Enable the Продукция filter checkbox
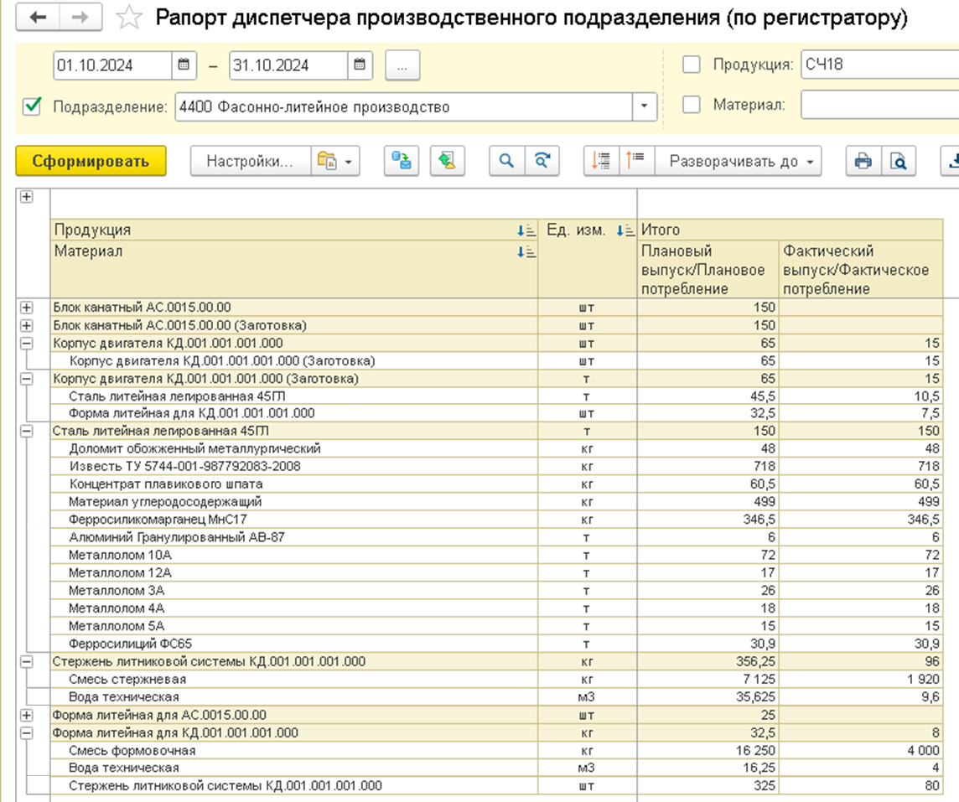 coord(692,65)
